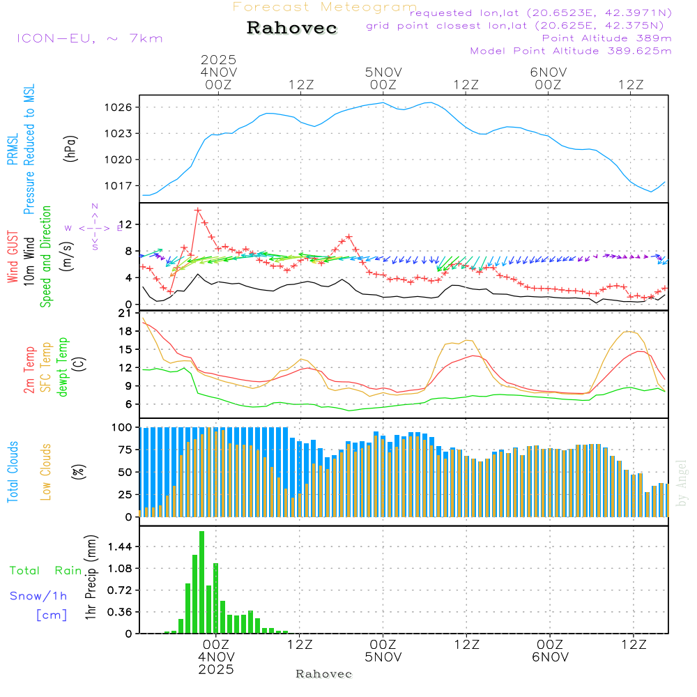Click the Forecast Meteogram heading
This screenshot has width=697, height=697.
click(x=324, y=7)
